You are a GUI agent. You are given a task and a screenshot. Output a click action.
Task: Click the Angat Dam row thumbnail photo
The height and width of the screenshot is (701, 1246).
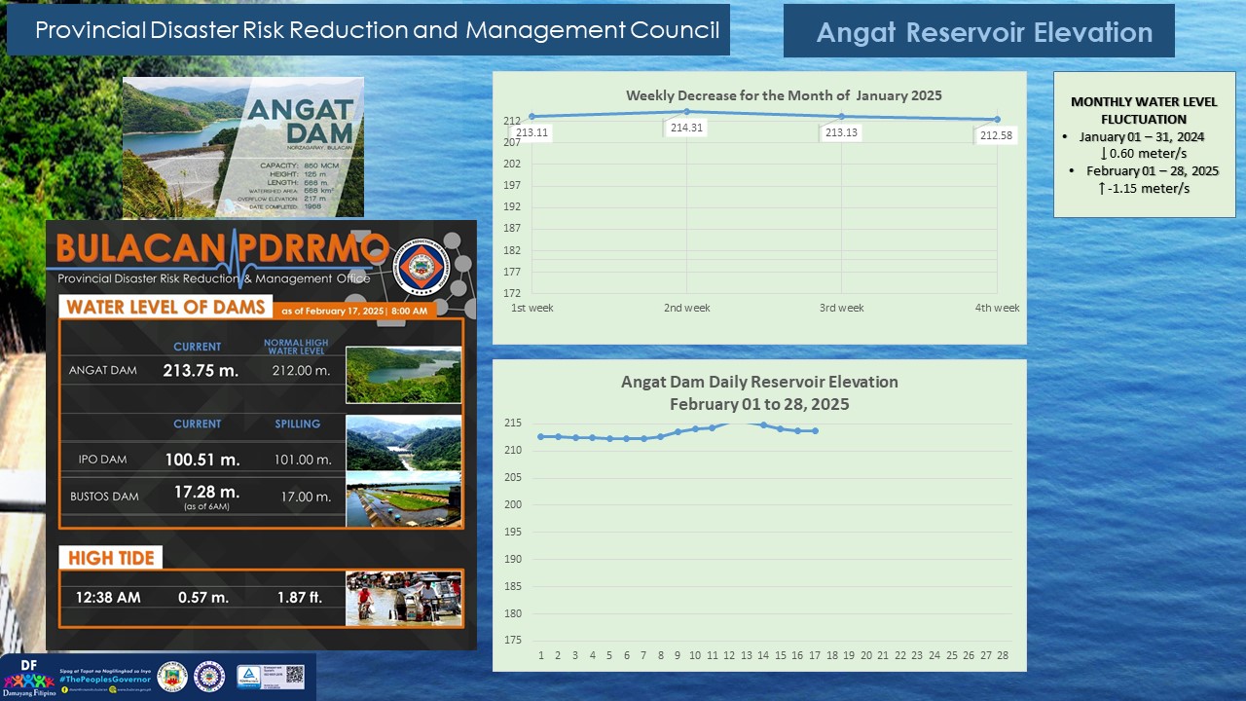(403, 375)
